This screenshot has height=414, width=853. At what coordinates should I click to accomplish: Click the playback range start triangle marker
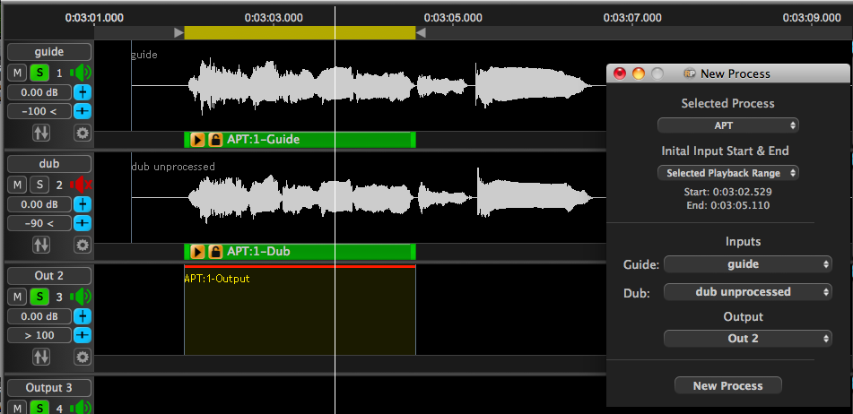pos(179,33)
